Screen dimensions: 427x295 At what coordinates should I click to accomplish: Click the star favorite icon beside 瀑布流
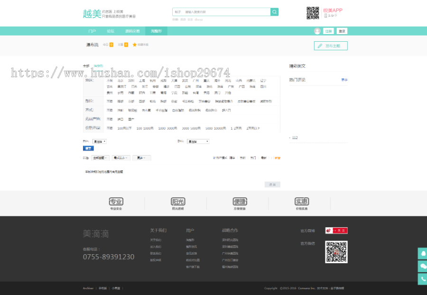[135, 45]
